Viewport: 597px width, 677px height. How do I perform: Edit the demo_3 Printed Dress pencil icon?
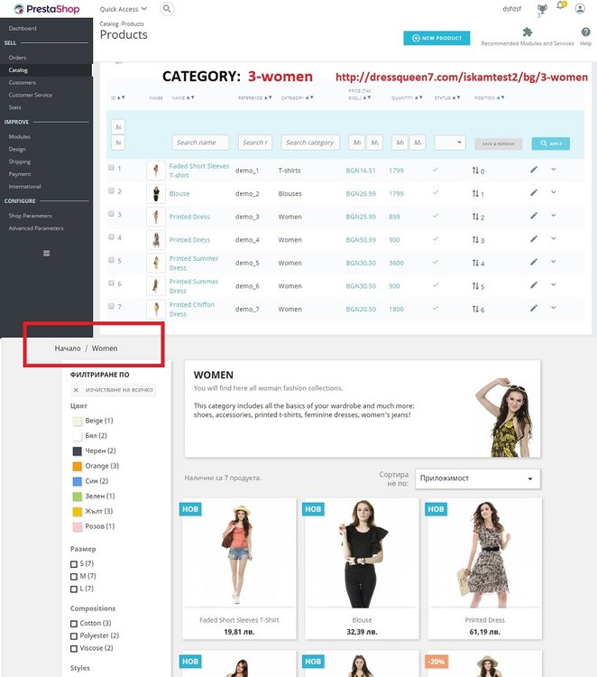point(534,216)
